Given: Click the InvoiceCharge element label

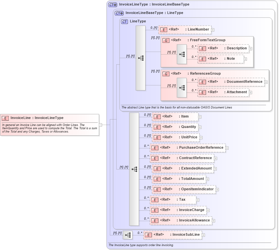Looking at the screenshot, I should click(191, 210).
